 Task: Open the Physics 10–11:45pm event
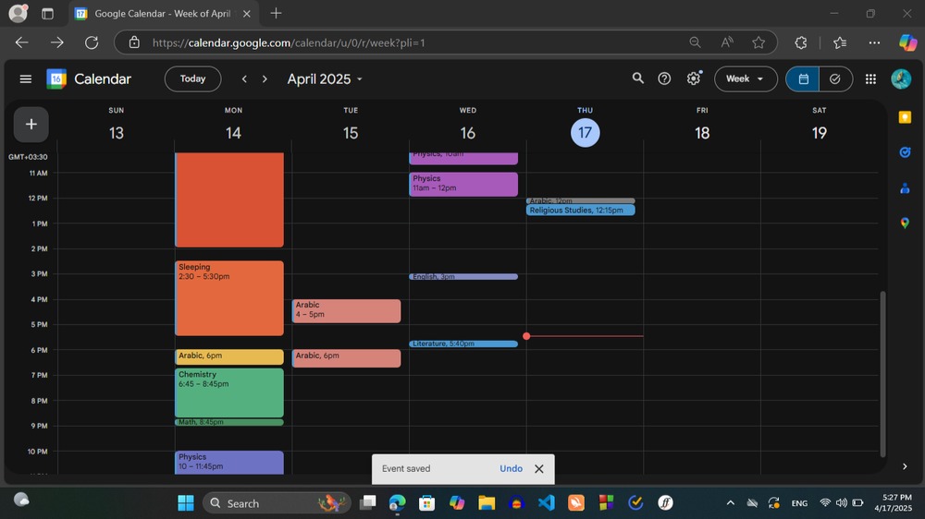pyautogui.click(x=229, y=462)
